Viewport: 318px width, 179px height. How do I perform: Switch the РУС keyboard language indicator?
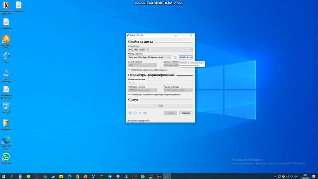click(x=296, y=176)
